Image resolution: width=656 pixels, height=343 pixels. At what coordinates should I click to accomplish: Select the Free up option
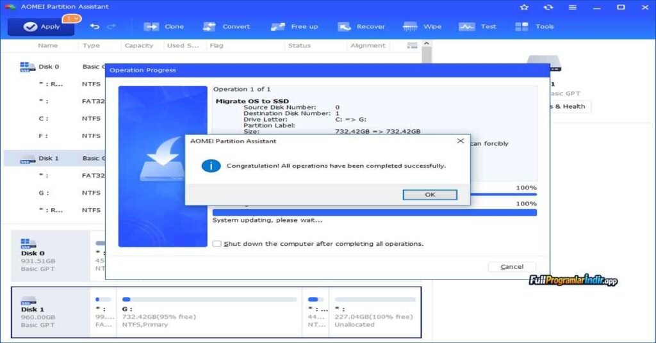pos(294,26)
